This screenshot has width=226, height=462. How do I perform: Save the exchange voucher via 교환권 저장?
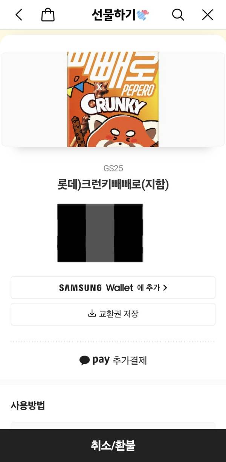tap(113, 314)
